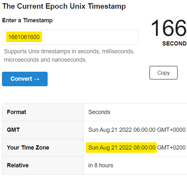Select the GMT row label
Viewport: 187px width, 177px height.
coord(13,130)
